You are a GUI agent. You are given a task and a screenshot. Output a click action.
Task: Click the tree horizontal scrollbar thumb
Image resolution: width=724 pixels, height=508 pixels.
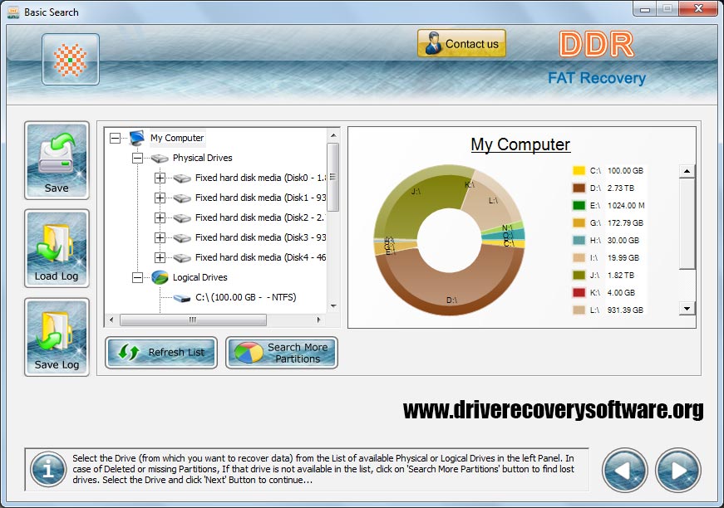(x=193, y=320)
